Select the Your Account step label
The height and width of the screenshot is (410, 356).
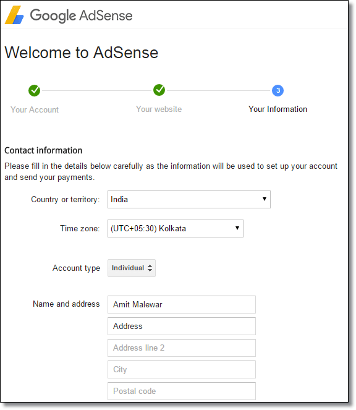(x=35, y=109)
